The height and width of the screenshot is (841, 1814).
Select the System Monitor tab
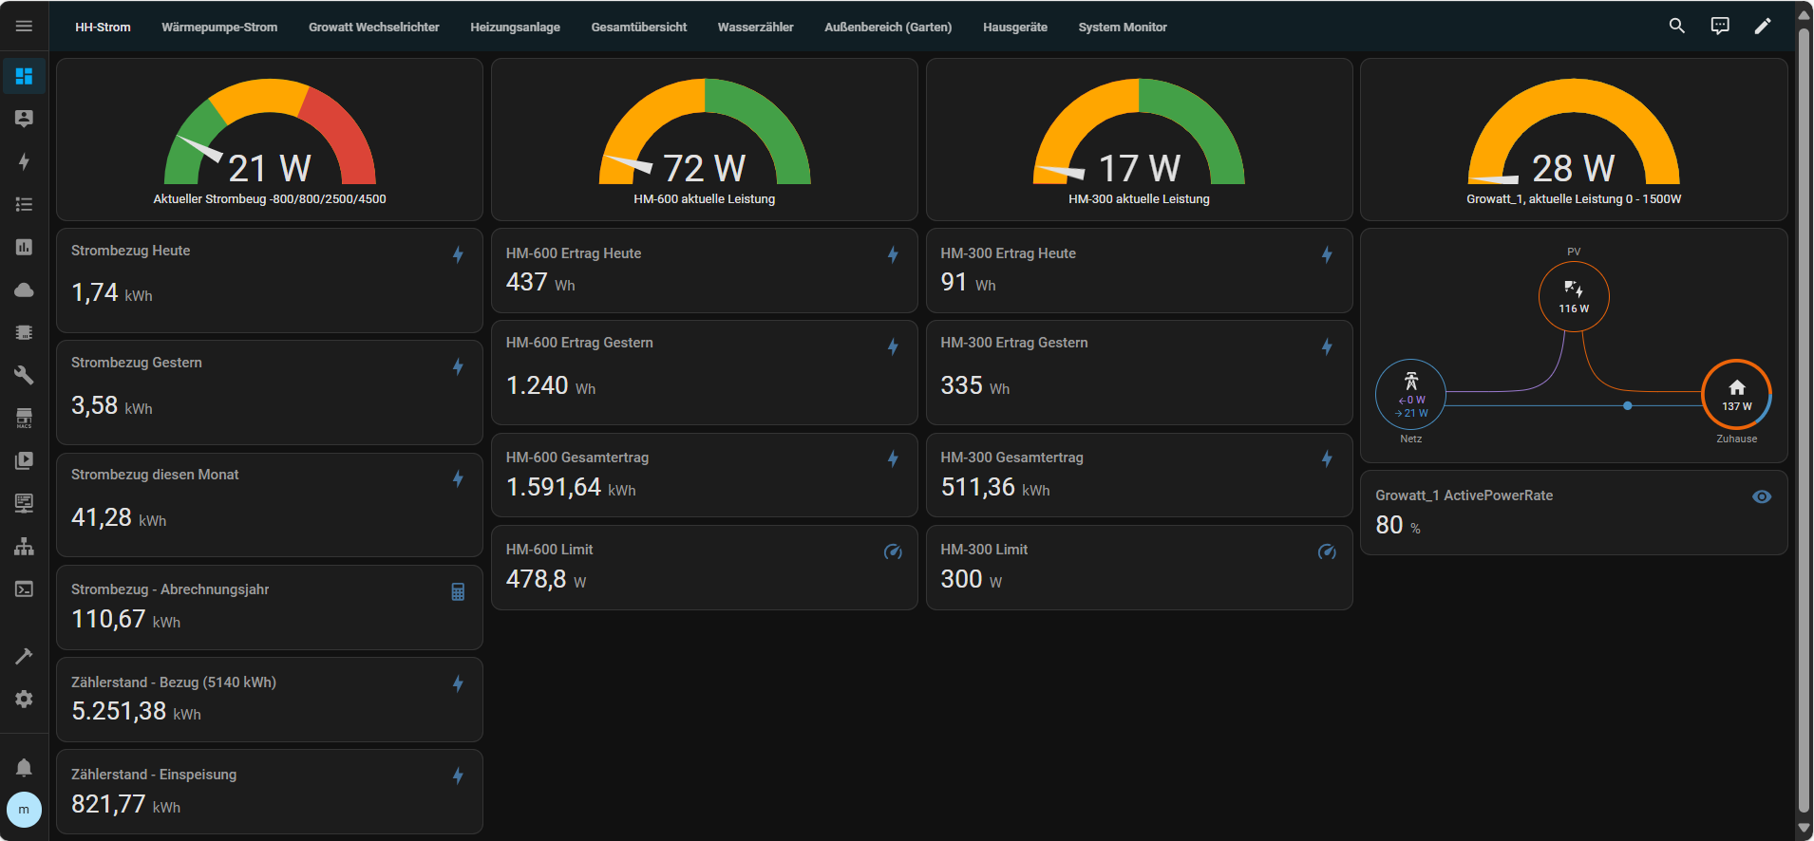tap(1123, 28)
